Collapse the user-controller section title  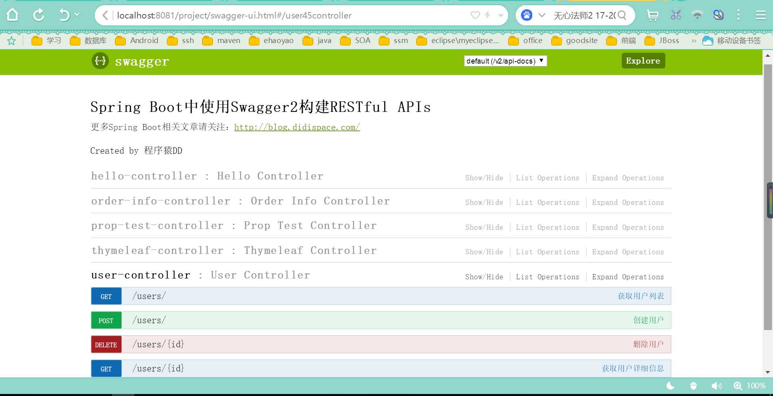[x=201, y=275]
